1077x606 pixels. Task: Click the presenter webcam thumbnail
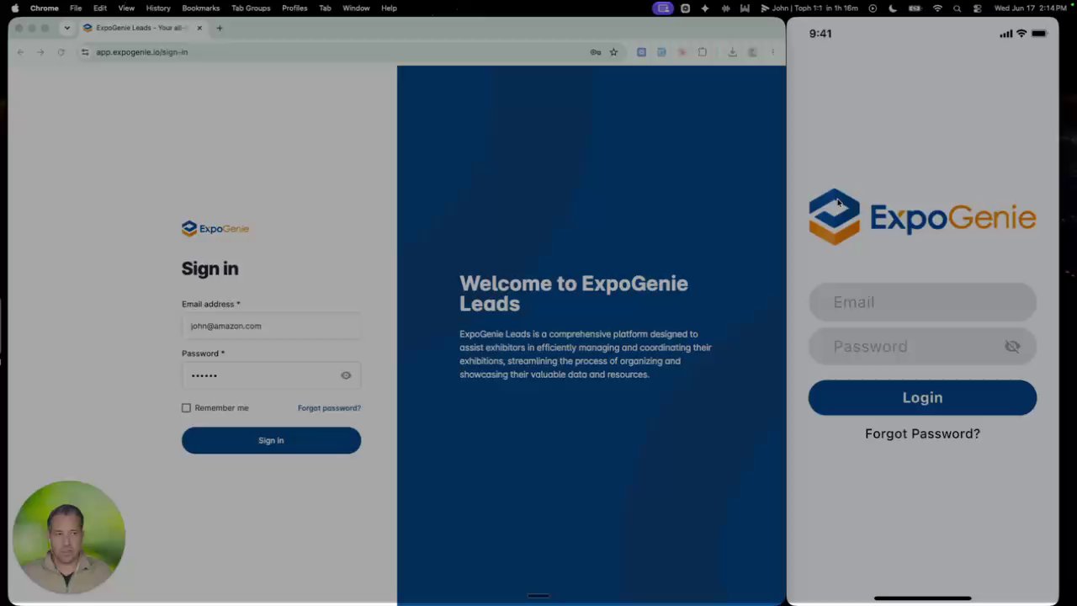[x=69, y=537]
